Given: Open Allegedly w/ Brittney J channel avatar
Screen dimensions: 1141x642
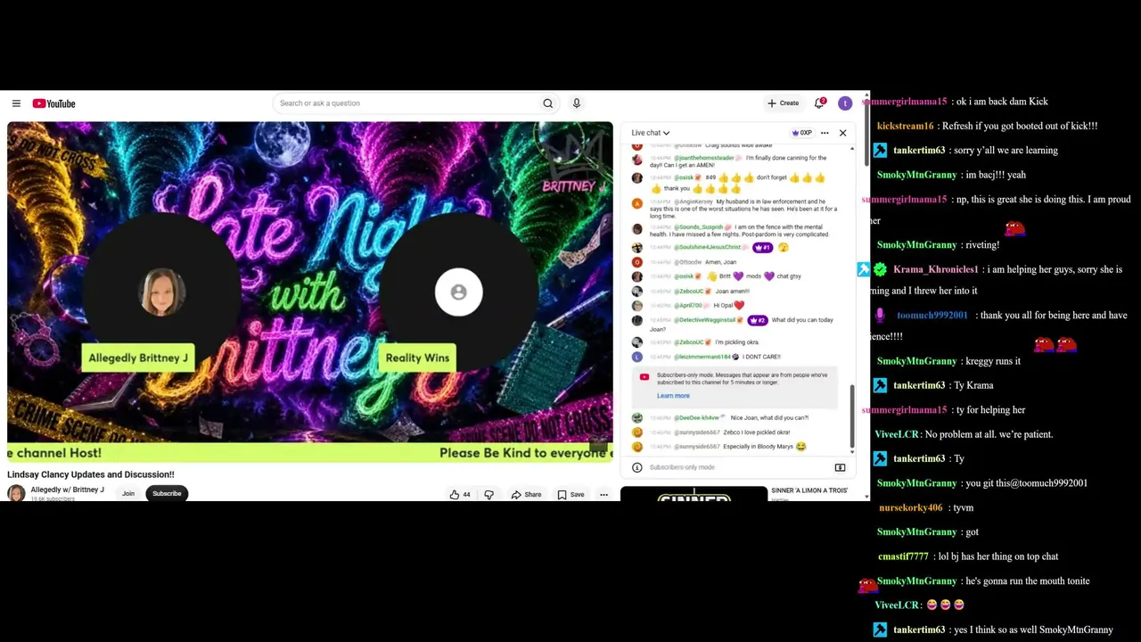Looking at the screenshot, I should coord(16,493).
